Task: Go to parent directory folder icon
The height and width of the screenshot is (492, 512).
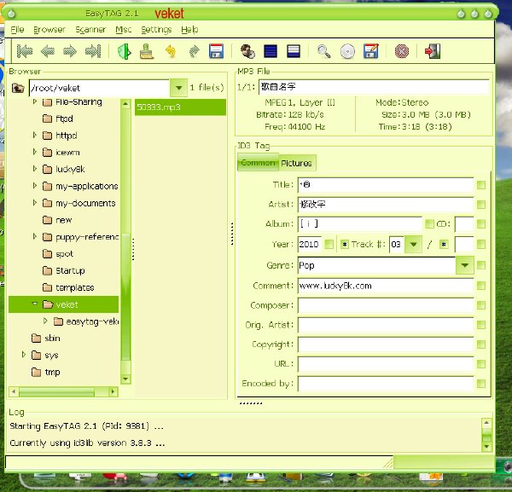Action: (x=18, y=88)
